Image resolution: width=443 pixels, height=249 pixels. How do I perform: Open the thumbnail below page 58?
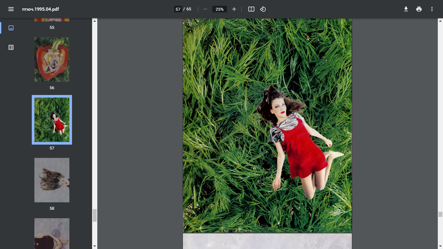tap(52, 233)
